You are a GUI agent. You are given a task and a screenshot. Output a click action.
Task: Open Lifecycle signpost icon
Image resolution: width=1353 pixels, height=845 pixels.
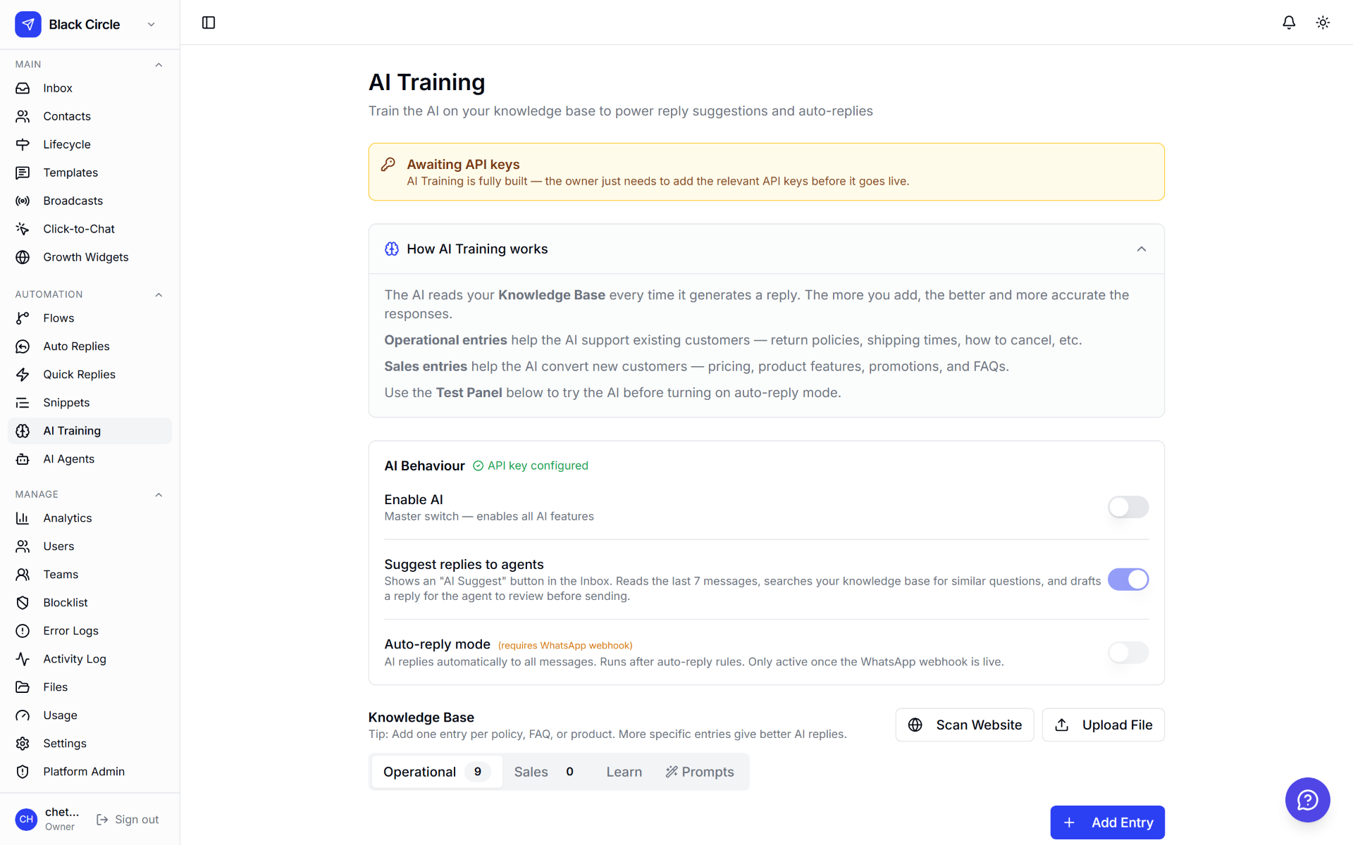(x=23, y=144)
